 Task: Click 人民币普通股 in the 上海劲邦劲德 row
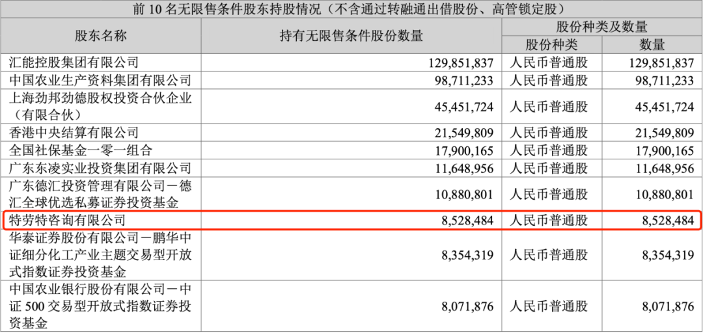click(x=548, y=107)
